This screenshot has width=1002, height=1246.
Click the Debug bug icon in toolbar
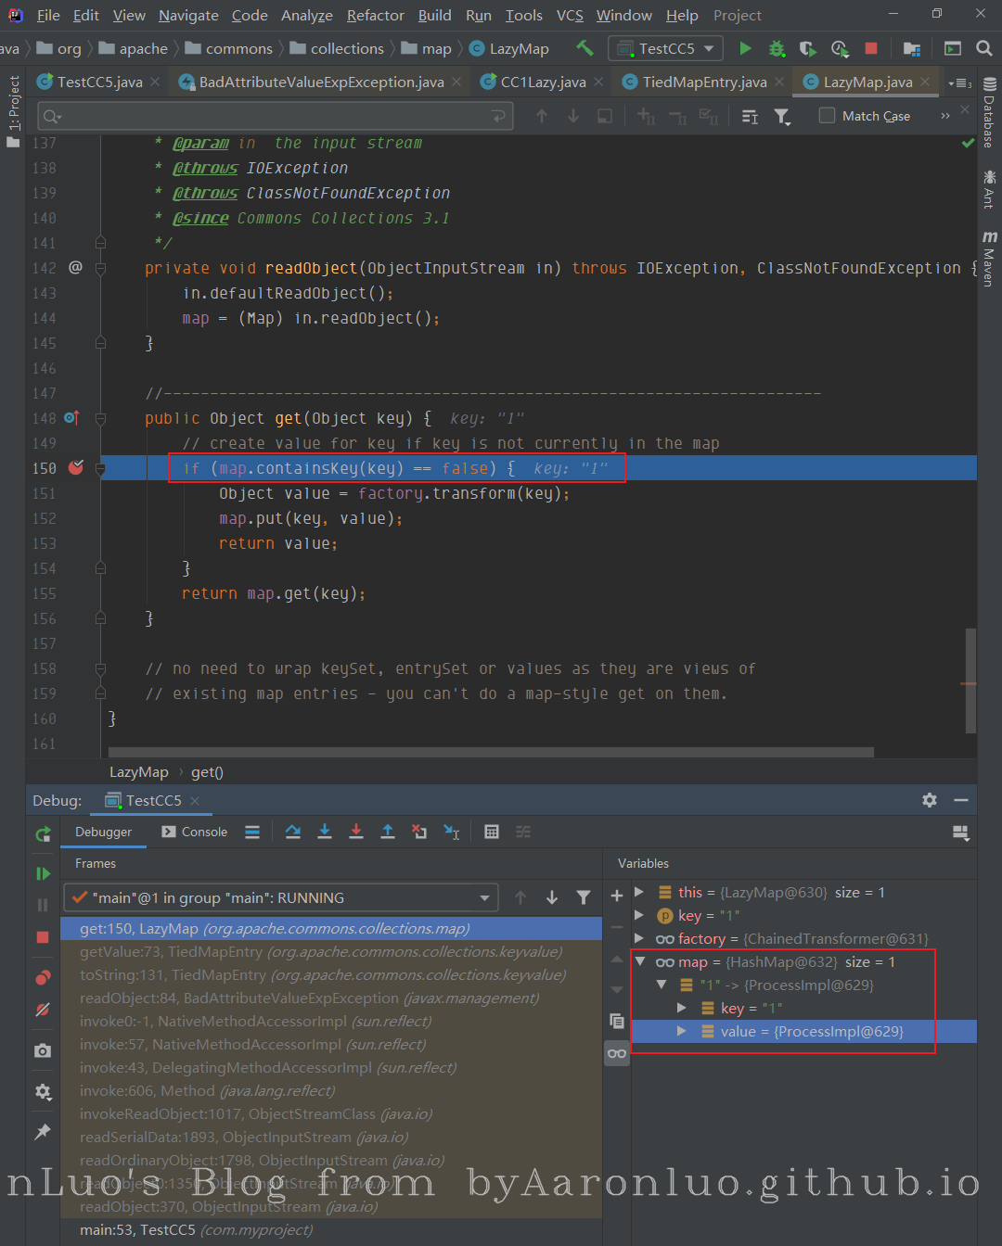[x=777, y=48]
